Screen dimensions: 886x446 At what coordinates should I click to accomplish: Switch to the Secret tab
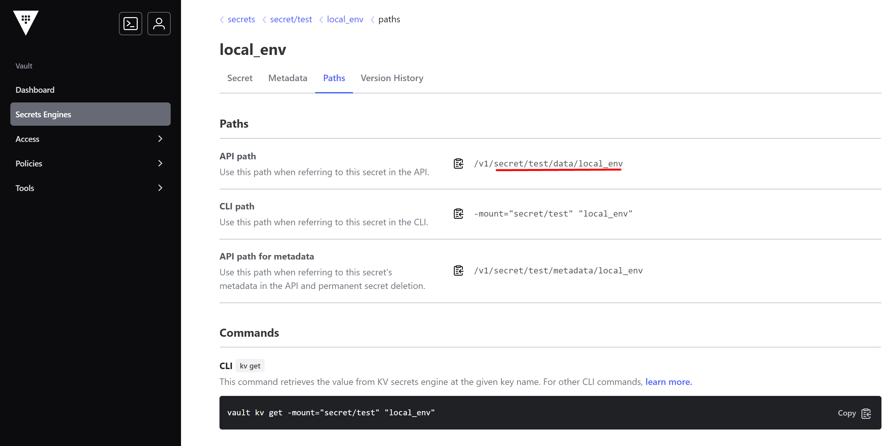240,78
